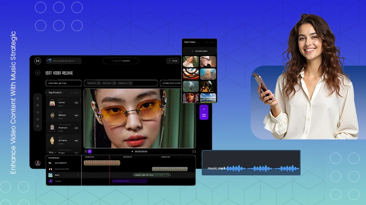Image resolution: width=366 pixels, height=205 pixels.
Task: Select the man-with-glasses video thumbnail
Action: tap(208, 61)
